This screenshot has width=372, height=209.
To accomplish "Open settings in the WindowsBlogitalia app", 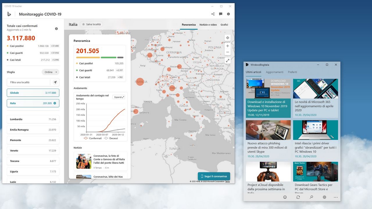I will pyautogui.click(x=324, y=197).
